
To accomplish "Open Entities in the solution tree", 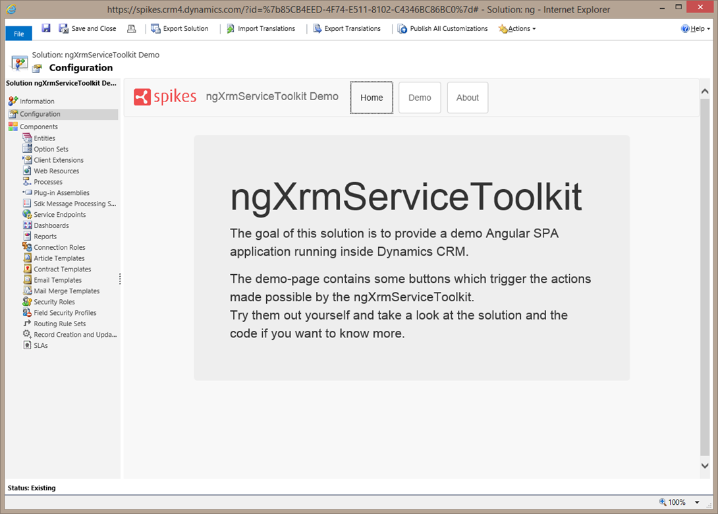I will 44,138.
